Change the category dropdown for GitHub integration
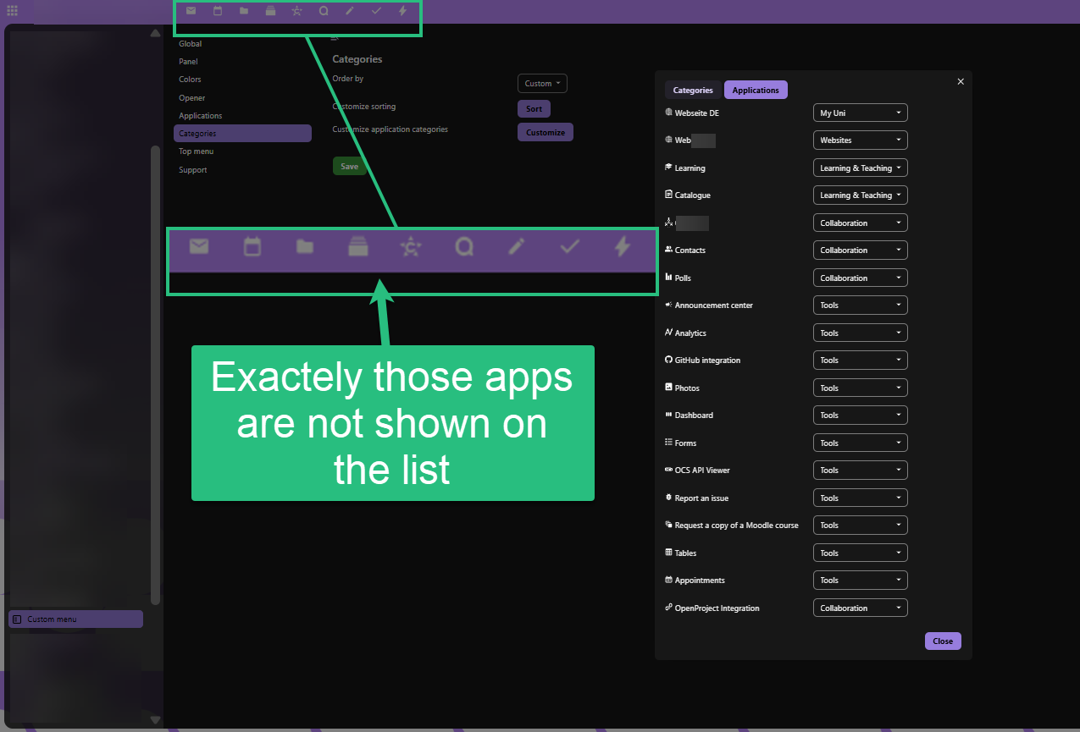1080x732 pixels. (860, 360)
